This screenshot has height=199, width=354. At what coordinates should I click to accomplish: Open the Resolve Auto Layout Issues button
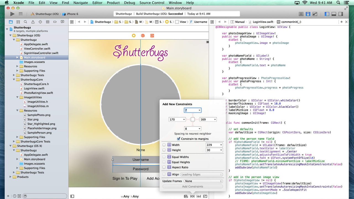click(x=199, y=196)
